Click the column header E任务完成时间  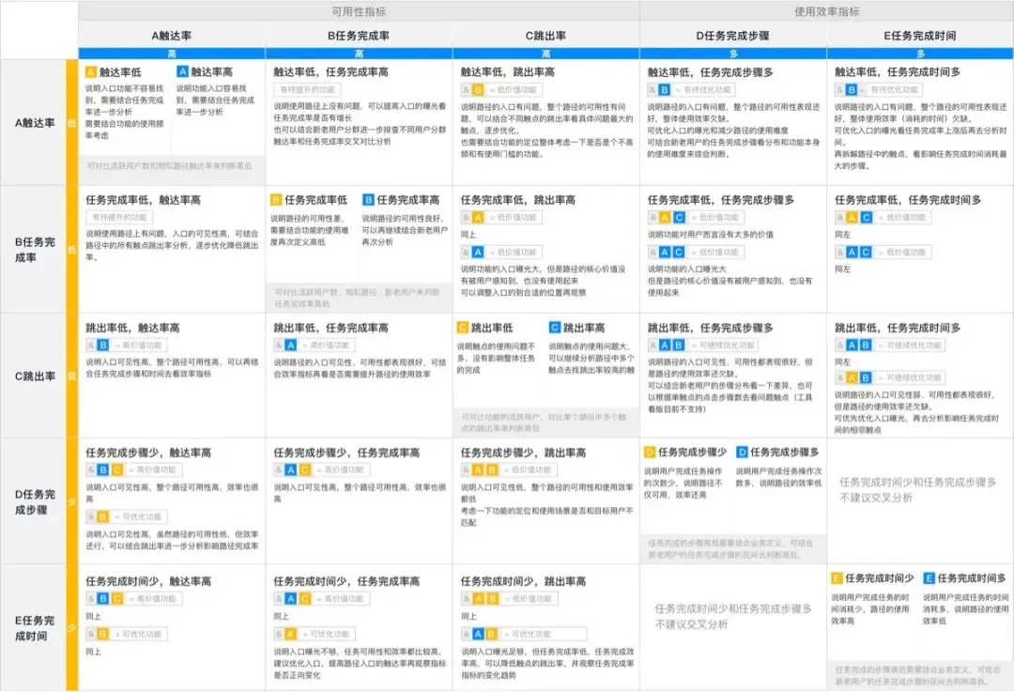click(919, 36)
